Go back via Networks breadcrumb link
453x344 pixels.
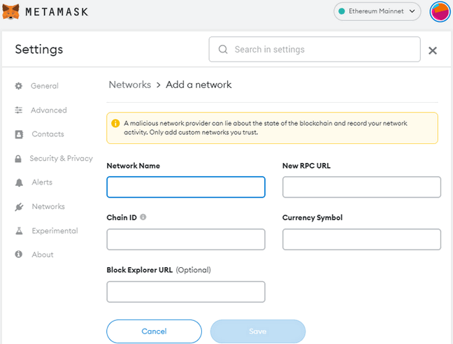[x=130, y=85]
